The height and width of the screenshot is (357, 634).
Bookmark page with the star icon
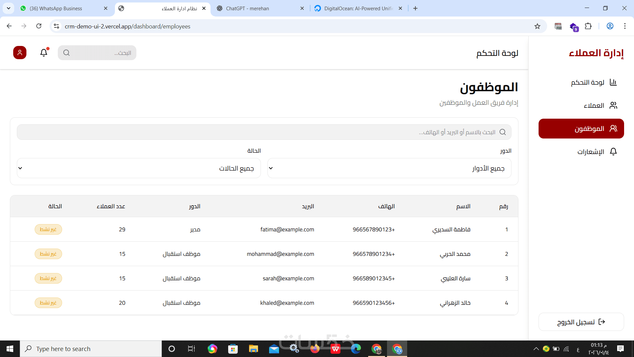(x=537, y=26)
